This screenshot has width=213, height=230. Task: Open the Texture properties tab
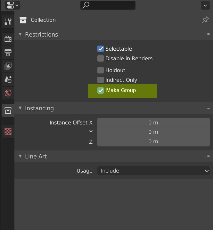(x=8, y=132)
